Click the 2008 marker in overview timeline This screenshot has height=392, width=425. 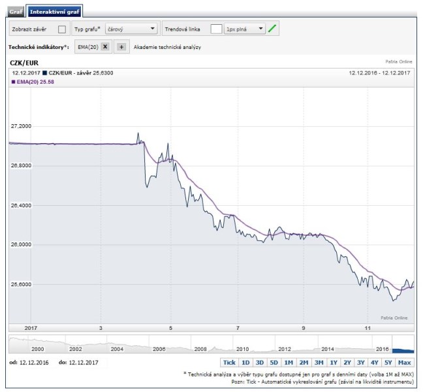(x=200, y=349)
